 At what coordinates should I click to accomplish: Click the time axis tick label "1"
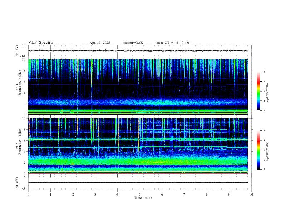click(50, 194)
